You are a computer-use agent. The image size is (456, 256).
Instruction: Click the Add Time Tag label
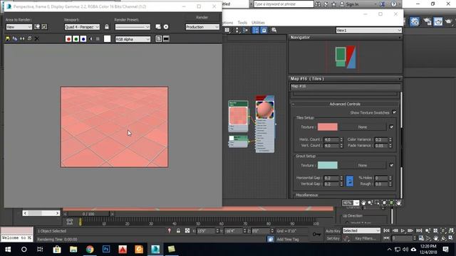288,239
